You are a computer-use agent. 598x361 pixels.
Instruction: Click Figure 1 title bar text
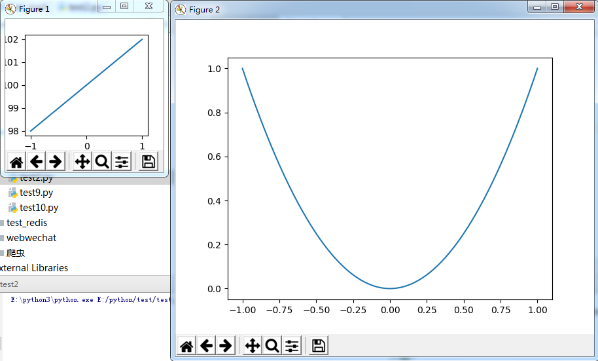click(34, 9)
